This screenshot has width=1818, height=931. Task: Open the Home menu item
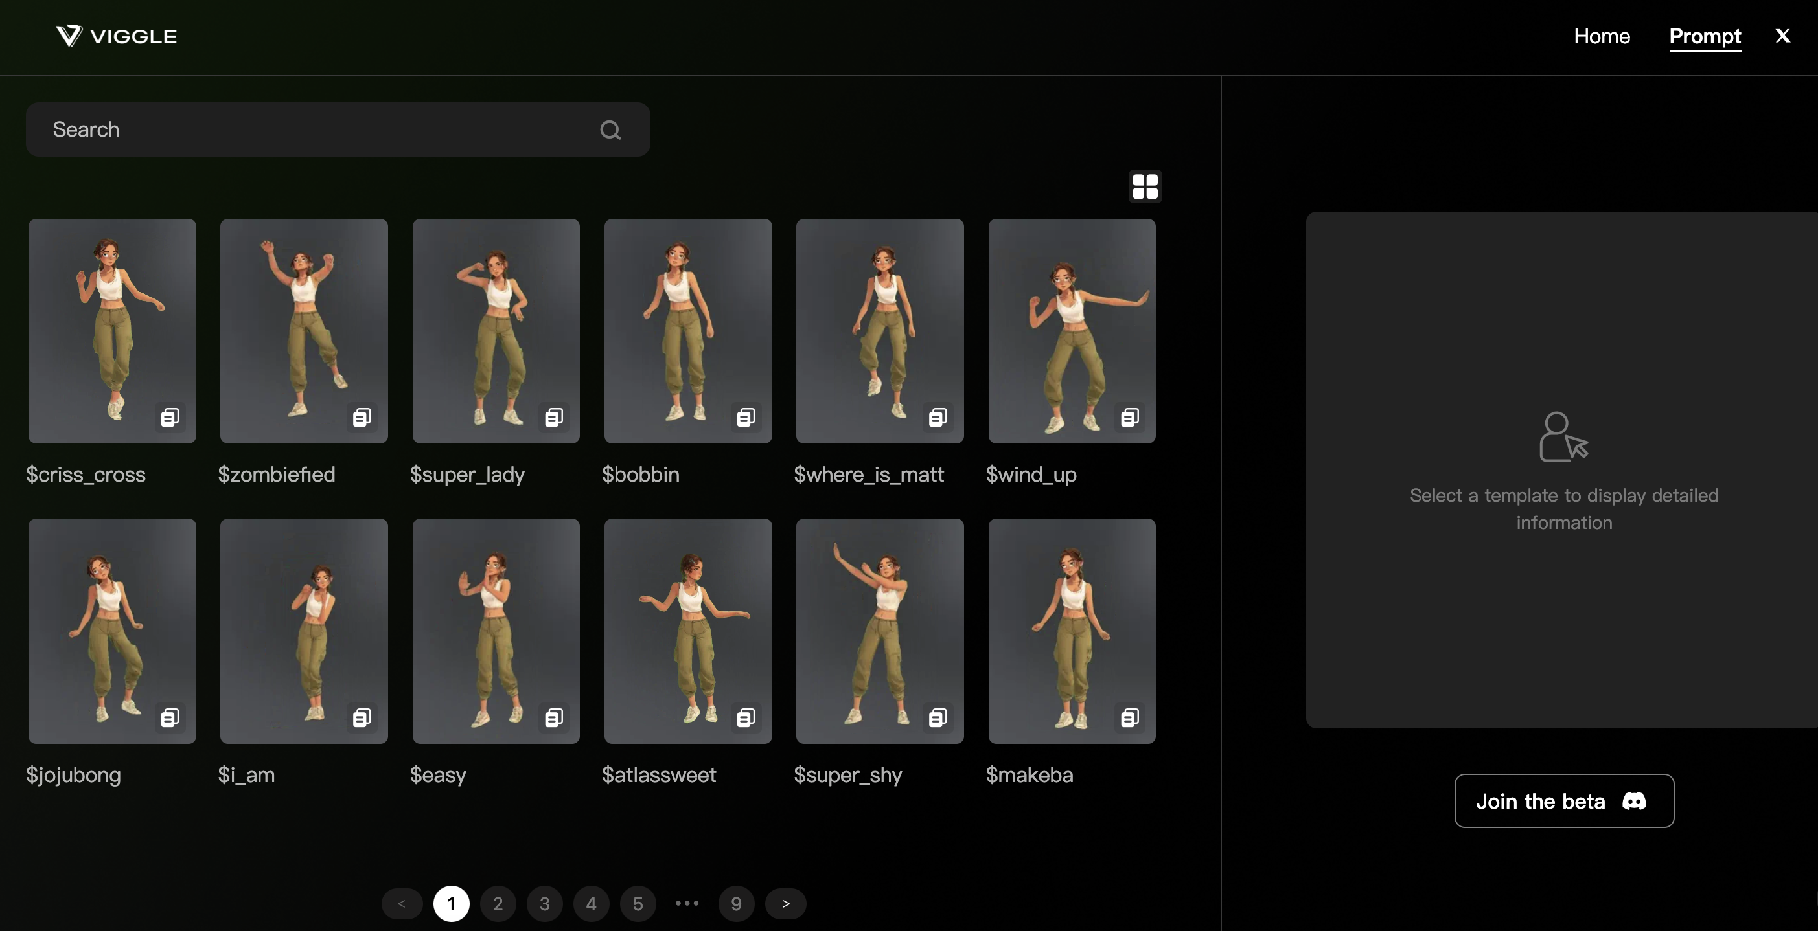pyautogui.click(x=1602, y=36)
